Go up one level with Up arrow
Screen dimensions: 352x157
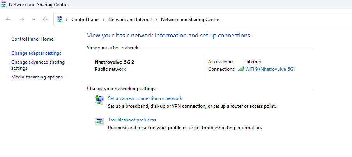(45, 20)
